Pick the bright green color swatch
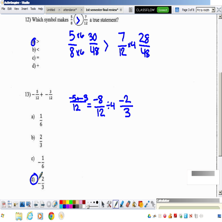The height and width of the screenshot is (222, 222). tap(71, 202)
